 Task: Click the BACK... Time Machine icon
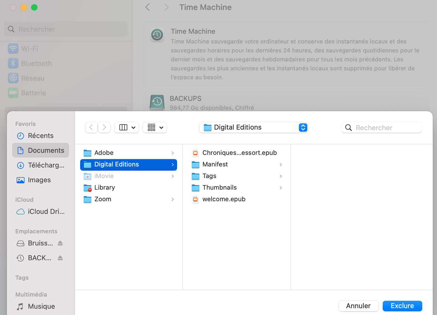(x=21, y=258)
